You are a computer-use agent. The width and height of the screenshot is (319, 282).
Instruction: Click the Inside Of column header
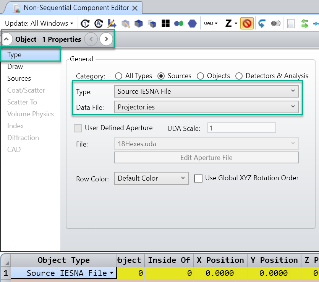169,260
